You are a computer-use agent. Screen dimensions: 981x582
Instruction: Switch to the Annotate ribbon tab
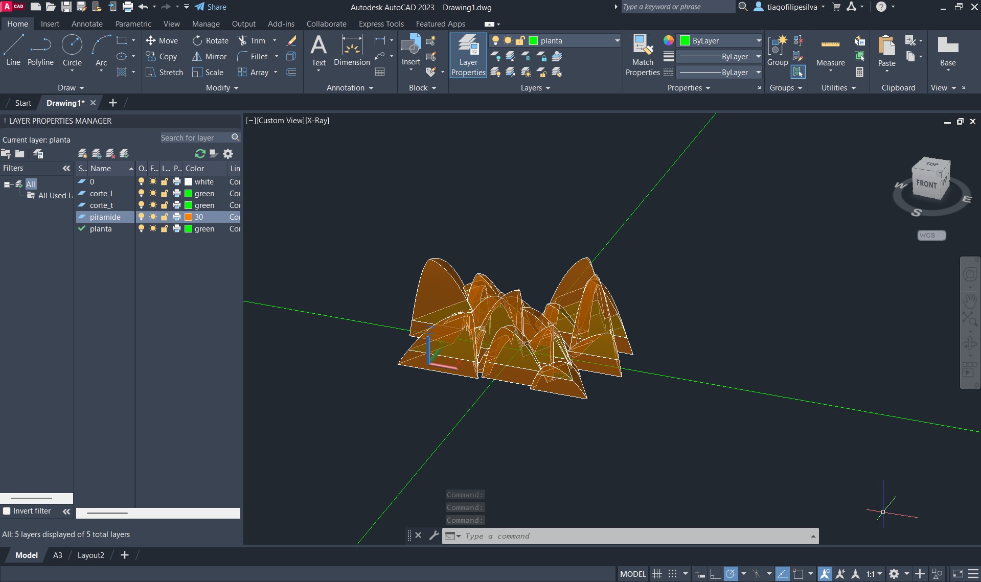pos(87,24)
